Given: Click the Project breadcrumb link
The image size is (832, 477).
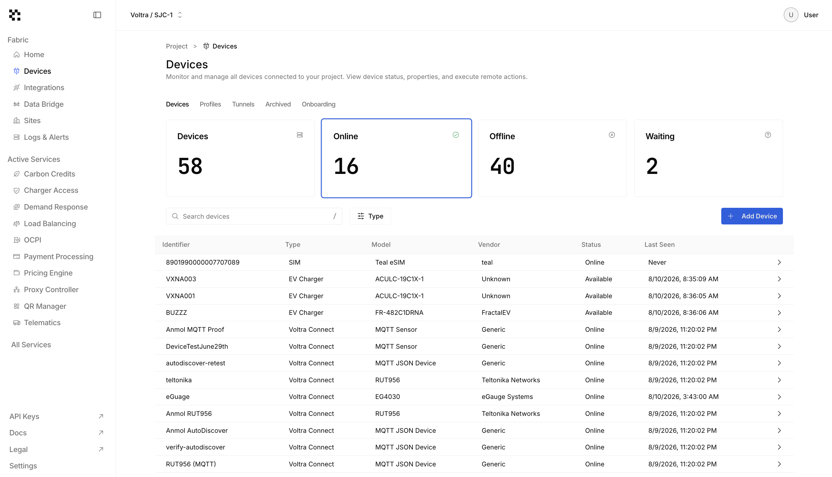Looking at the screenshot, I should 176,46.
